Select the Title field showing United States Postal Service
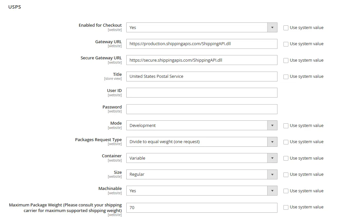The image size is (337, 217). pyautogui.click(x=202, y=76)
